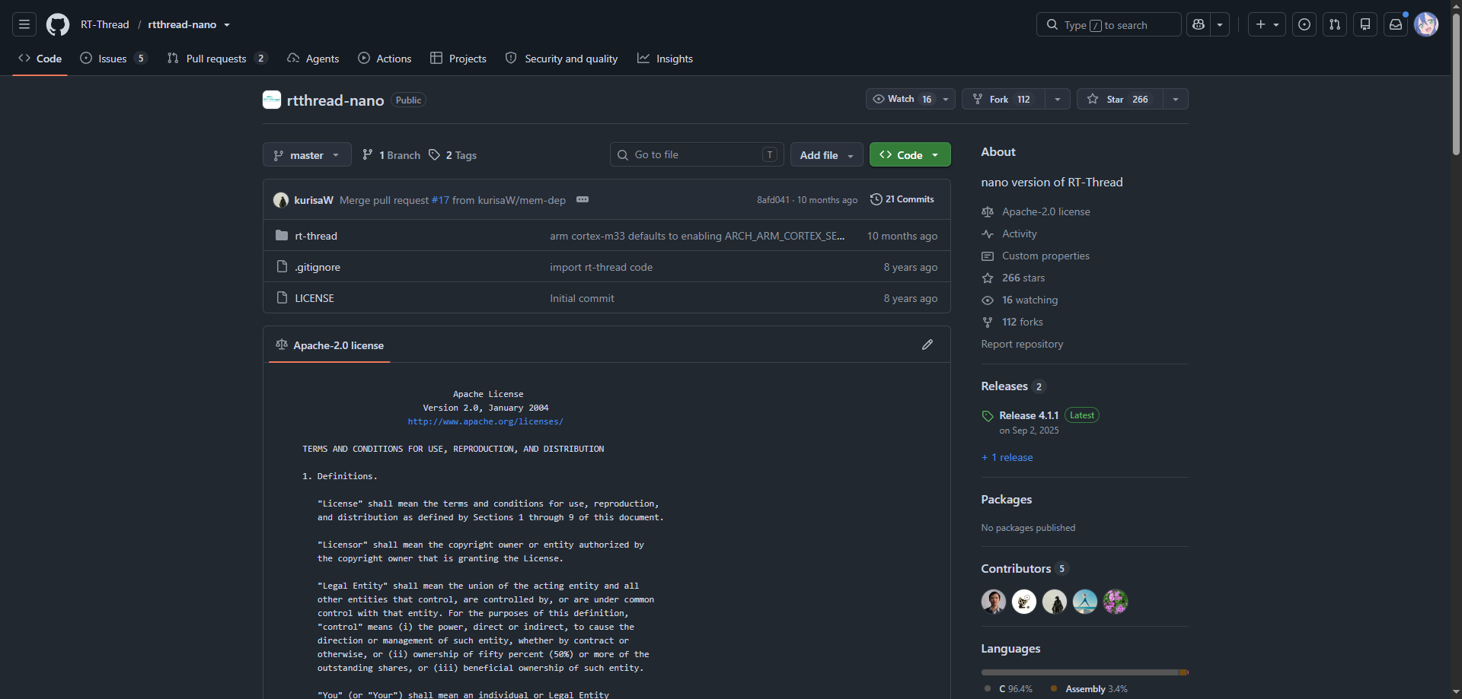Edit the license file pencil icon
The width and height of the screenshot is (1462, 699).
(927, 345)
